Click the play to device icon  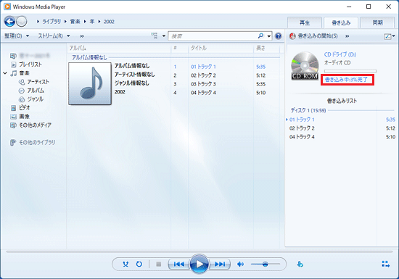300,265
